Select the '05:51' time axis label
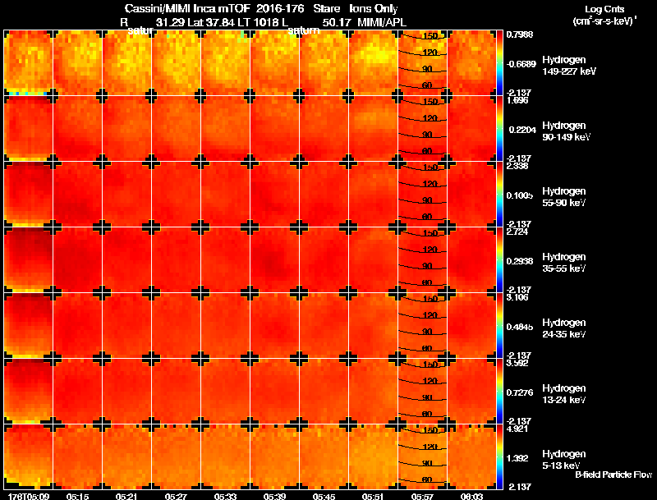The height and width of the screenshot is (500, 657). point(374,496)
